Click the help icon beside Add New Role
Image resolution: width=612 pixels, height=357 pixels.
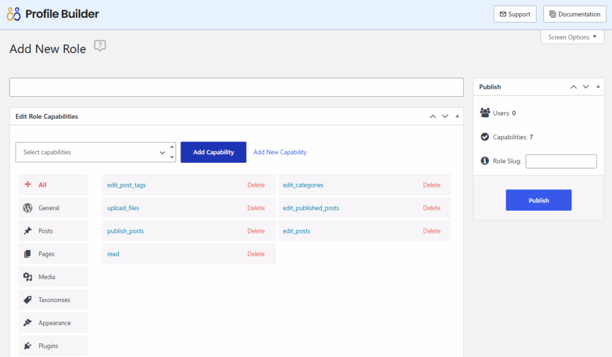[x=100, y=47]
